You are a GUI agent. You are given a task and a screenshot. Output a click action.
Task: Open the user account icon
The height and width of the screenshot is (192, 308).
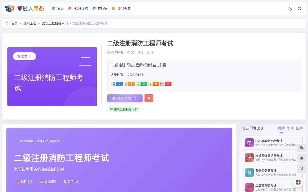[x=290, y=9]
